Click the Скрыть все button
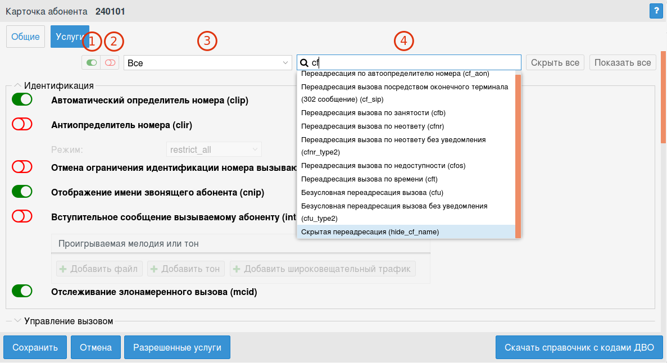The height and width of the screenshot is (363, 667). click(555, 62)
